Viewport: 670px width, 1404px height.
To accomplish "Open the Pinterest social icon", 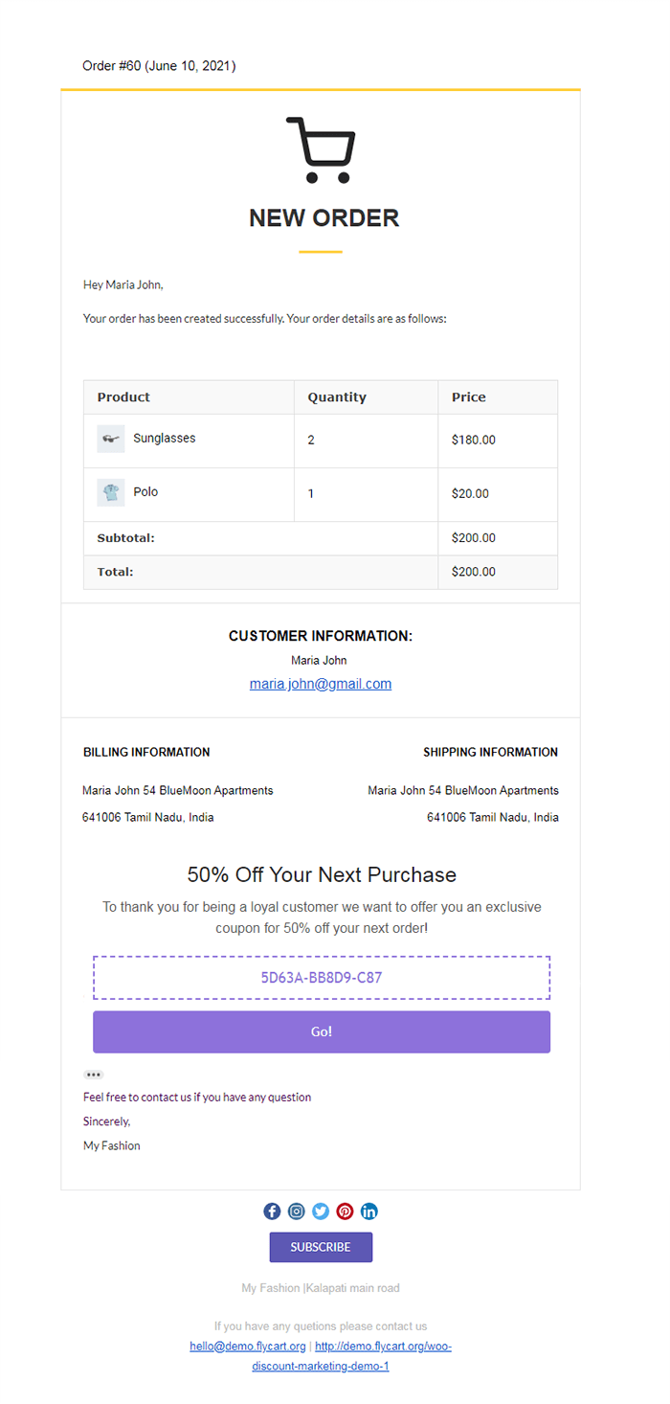I will point(345,1212).
